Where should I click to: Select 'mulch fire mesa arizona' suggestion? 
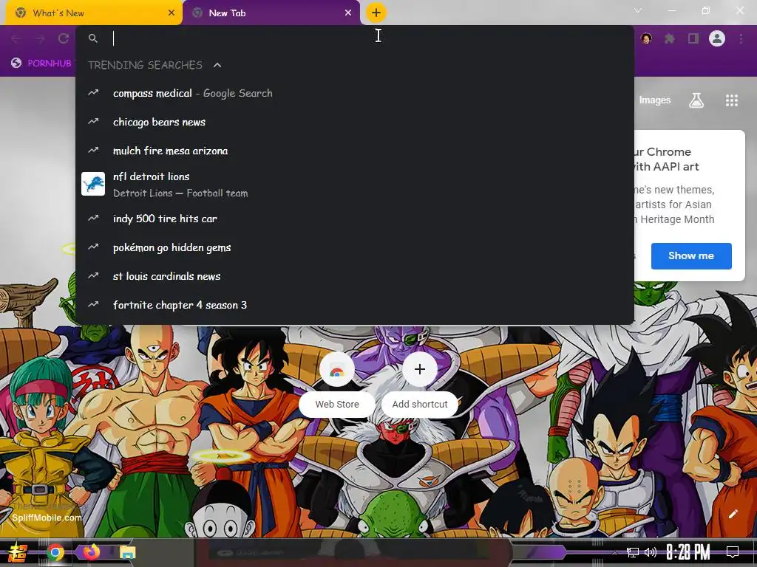point(355,151)
